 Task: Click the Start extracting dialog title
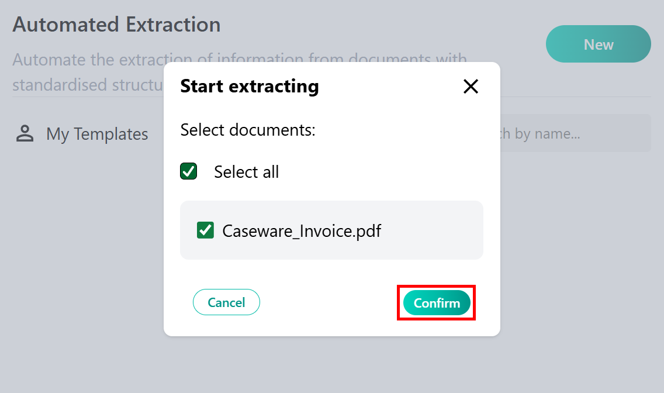pos(250,87)
